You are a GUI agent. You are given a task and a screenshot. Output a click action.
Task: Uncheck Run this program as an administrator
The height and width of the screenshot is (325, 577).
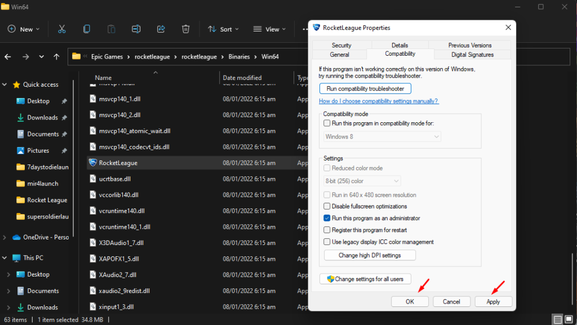pyautogui.click(x=327, y=218)
